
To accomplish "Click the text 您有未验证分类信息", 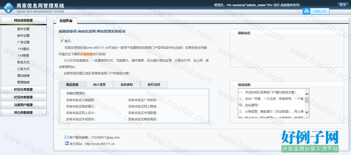I will coord(81,100).
